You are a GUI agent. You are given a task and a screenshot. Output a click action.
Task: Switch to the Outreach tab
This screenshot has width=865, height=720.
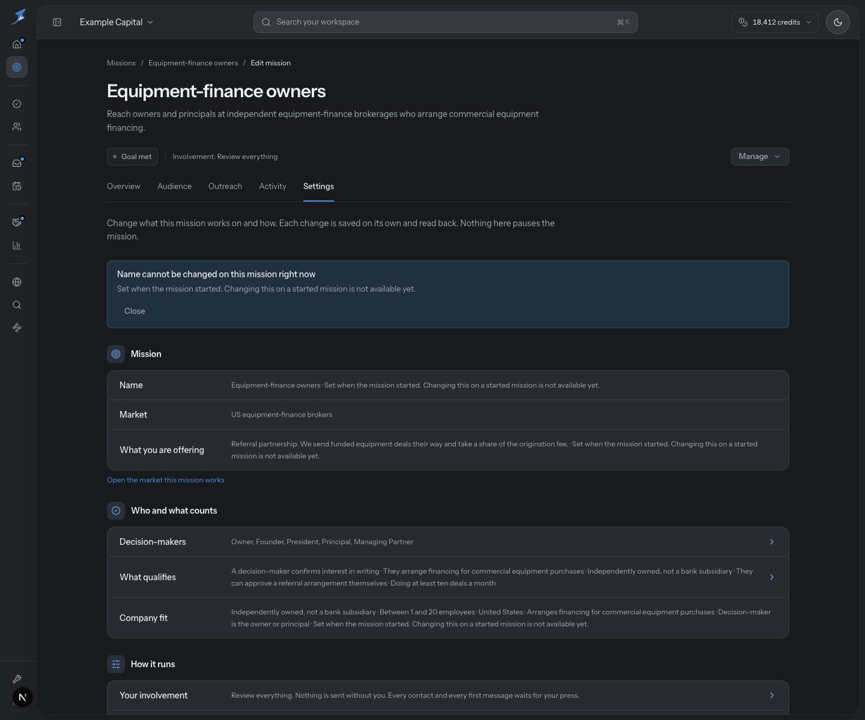tap(225, 187)
